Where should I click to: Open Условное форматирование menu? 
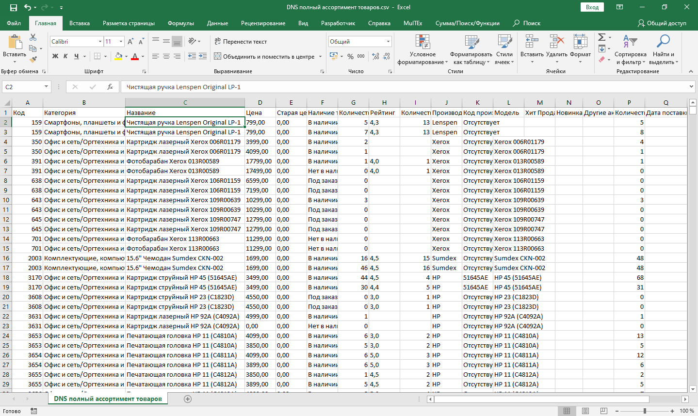click(422, 49)
